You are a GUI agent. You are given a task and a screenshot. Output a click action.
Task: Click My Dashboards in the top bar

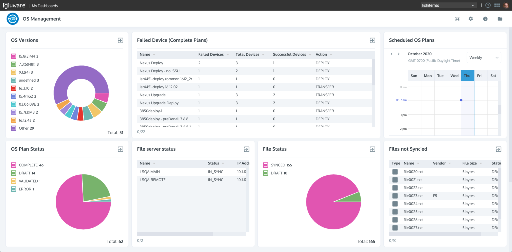(44, 5)
